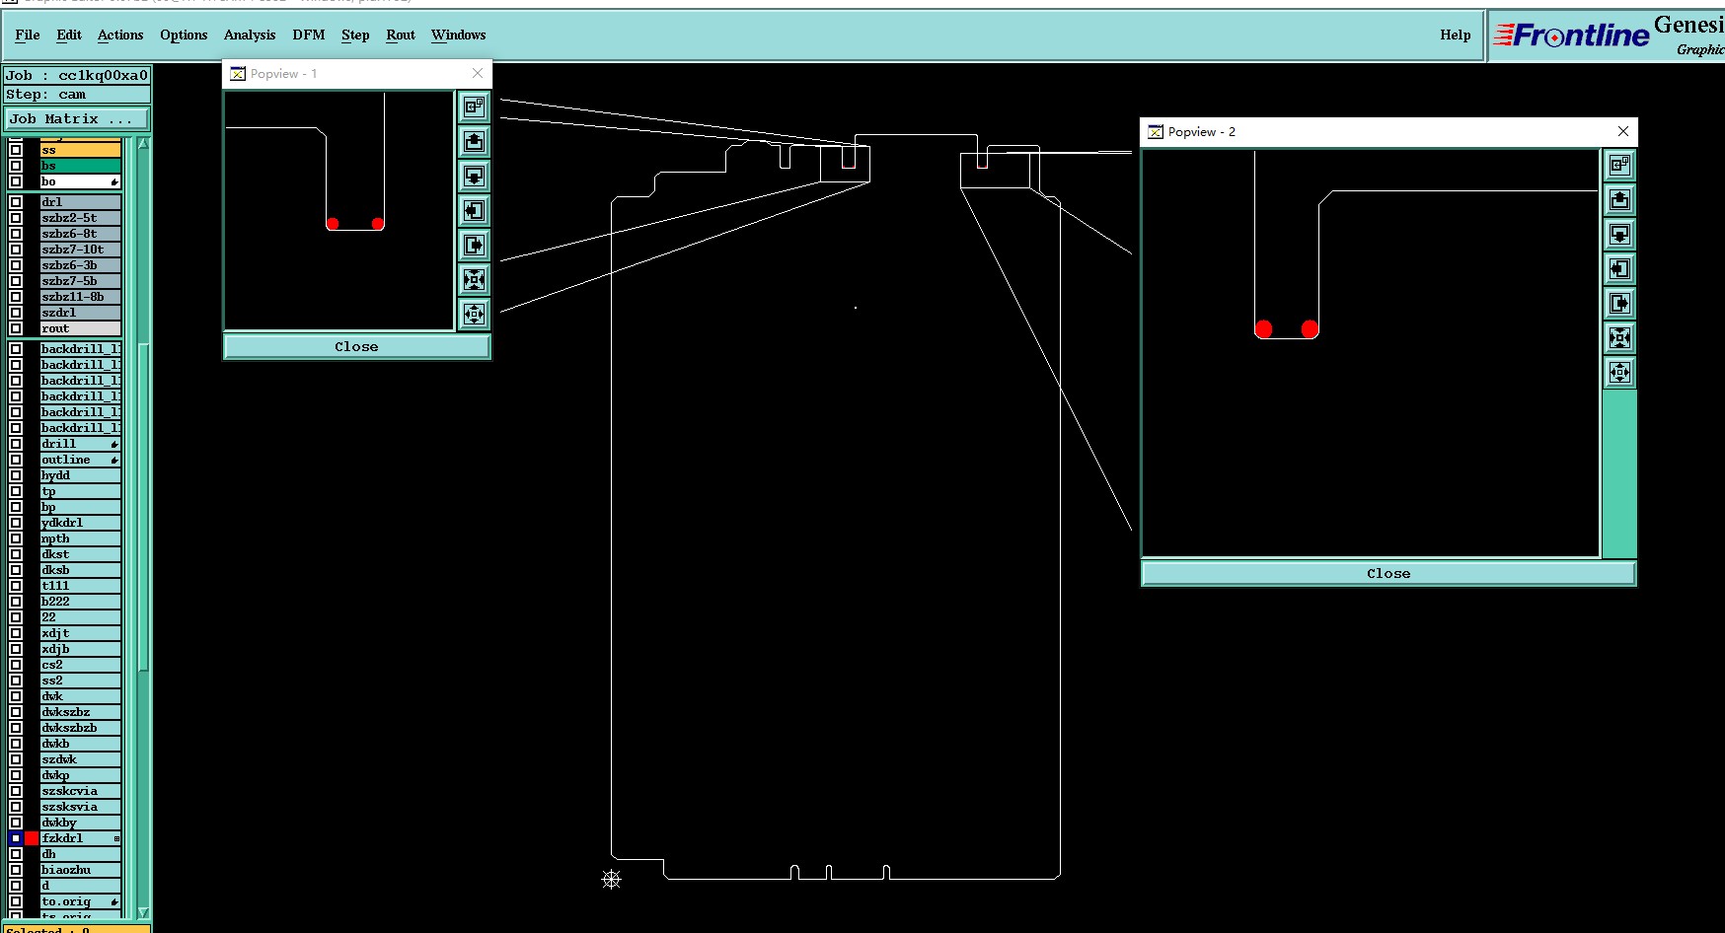Click layer list scrollbar up arrow
1725x933 pixels.
pyautogui.click(x=143, y=144)
